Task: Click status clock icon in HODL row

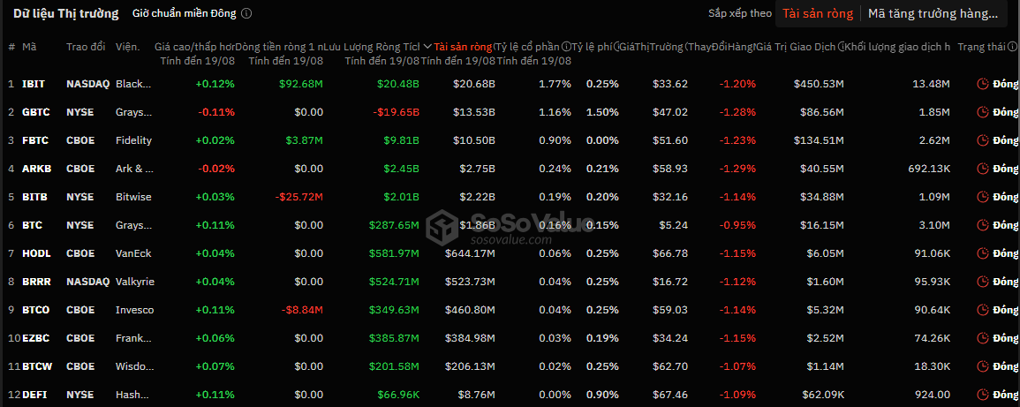Action: tap(982, 253)
